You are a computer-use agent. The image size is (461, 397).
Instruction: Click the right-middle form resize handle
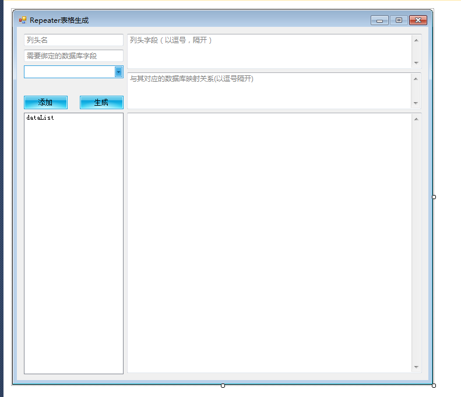pos(434,197)
